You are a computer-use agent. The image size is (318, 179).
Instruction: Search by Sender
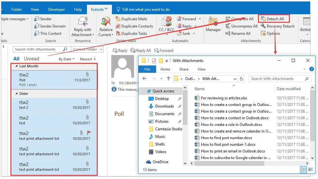click(43, 19)
